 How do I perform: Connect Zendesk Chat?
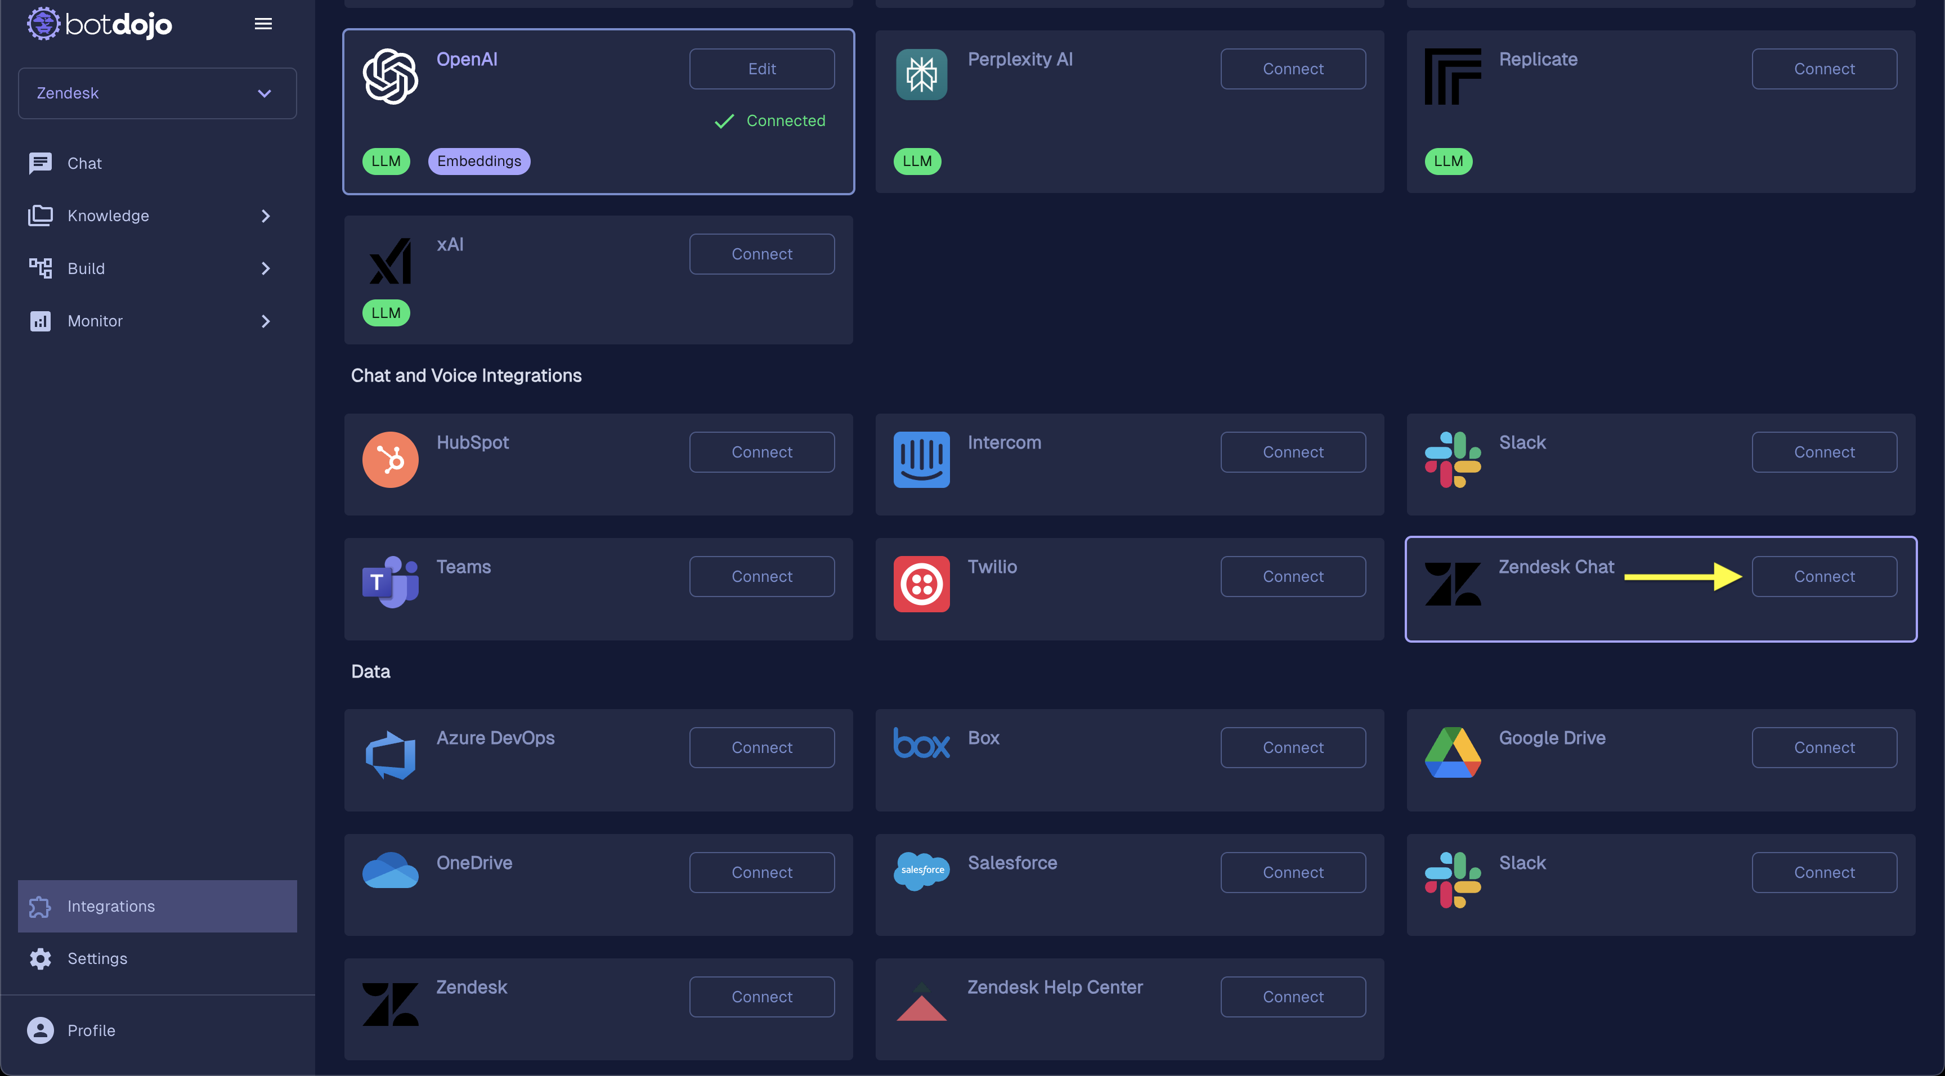pos(1824,576)
